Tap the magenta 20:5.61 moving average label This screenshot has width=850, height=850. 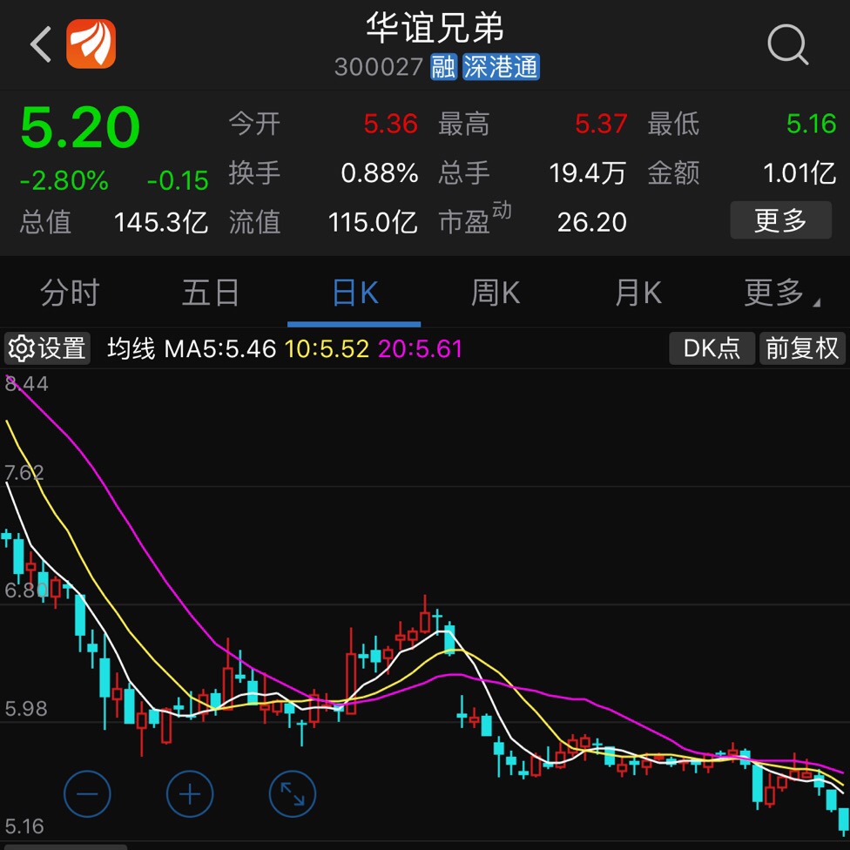click(x=420, y=348)
